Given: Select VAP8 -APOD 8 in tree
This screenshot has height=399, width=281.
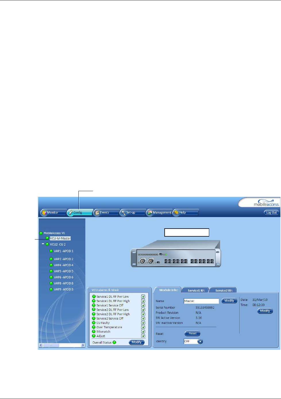Looking at the screenshot, I should point(63,283).
